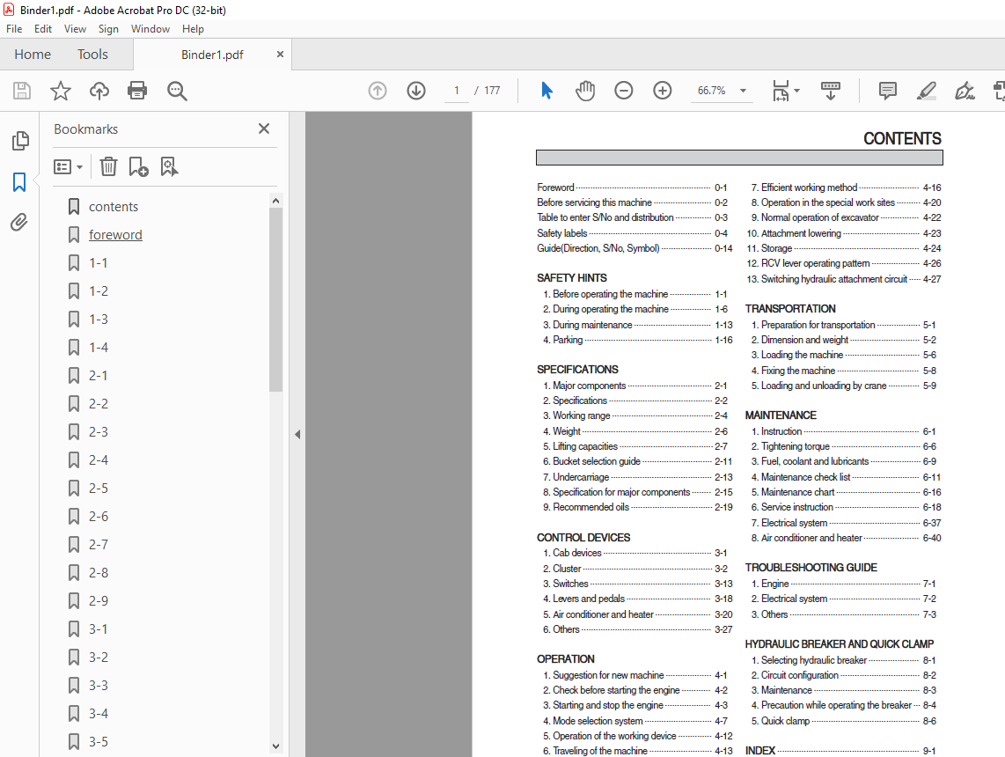
Task: Delete the selected bookmark
Action: pos(108,166)
